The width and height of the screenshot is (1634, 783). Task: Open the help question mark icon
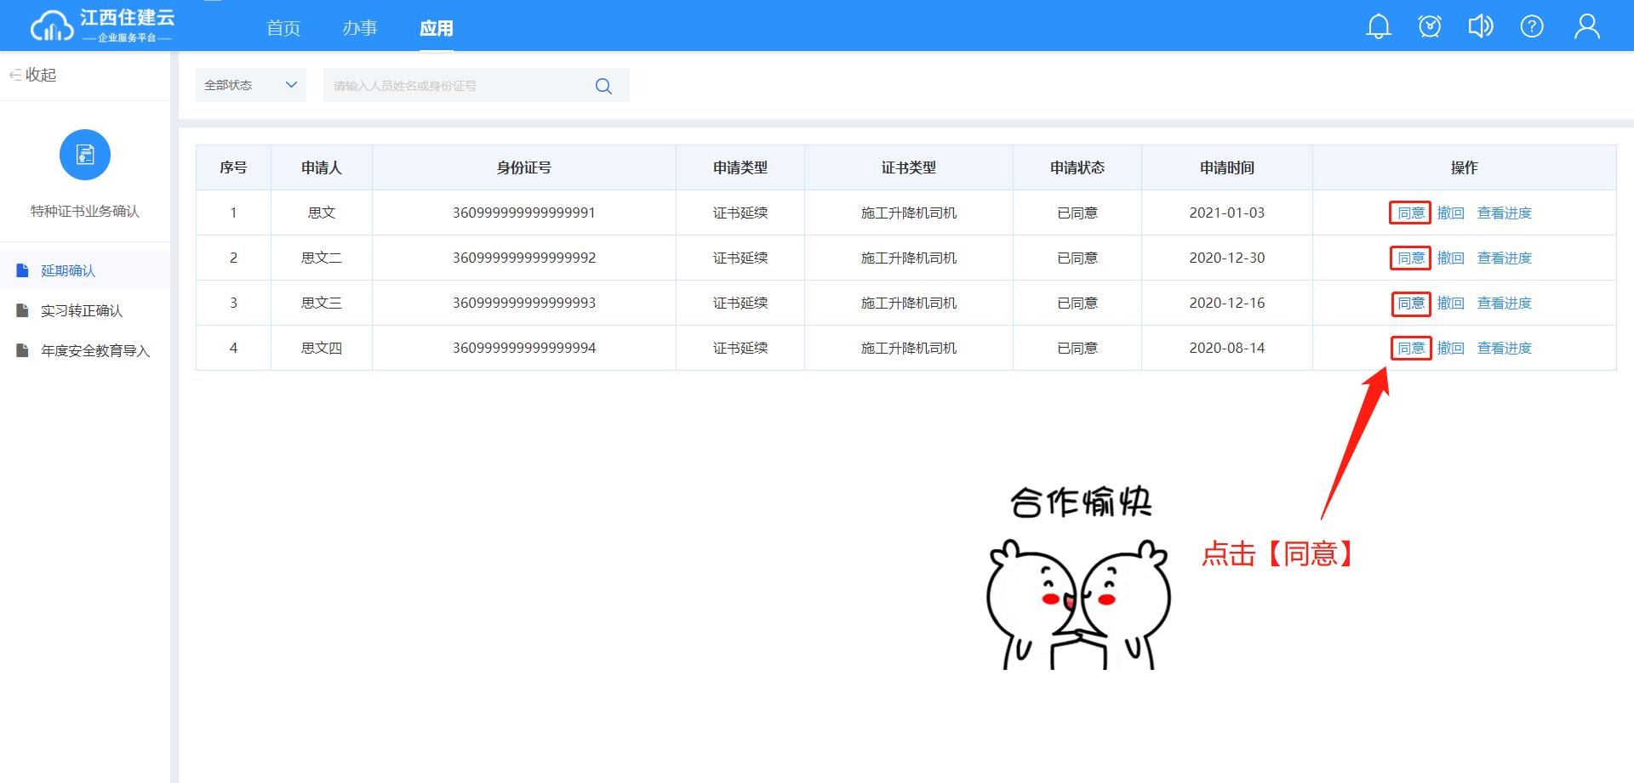tap(1532, 27)
